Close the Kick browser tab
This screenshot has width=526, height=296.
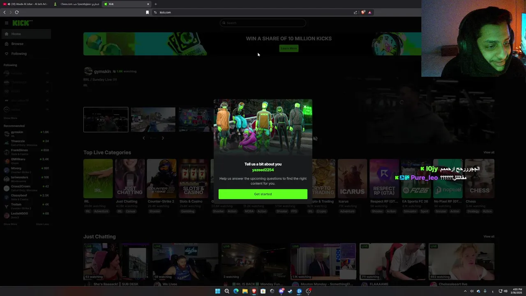coord(148,4)
